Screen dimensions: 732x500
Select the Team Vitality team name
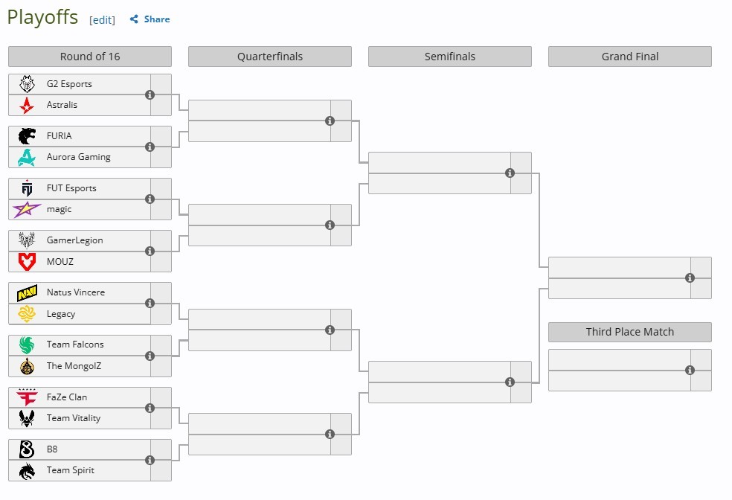pyautogui.click(x=74, y=418)
